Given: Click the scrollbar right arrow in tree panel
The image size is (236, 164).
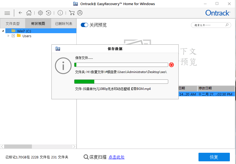Looking at the screenshot, I should [74, 147].
